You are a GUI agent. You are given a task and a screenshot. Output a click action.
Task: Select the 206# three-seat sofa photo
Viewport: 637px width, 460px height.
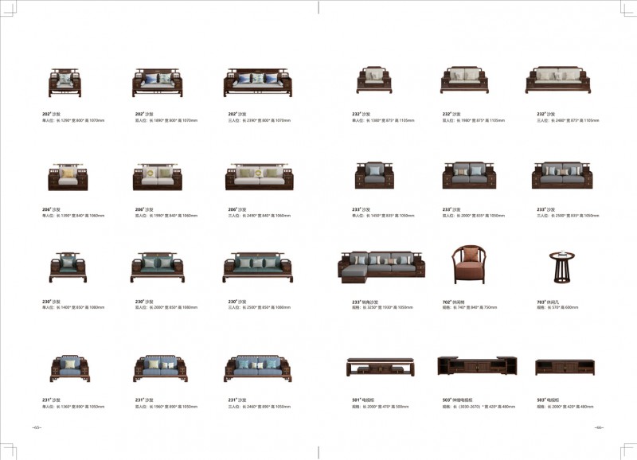tap(260, 177)
